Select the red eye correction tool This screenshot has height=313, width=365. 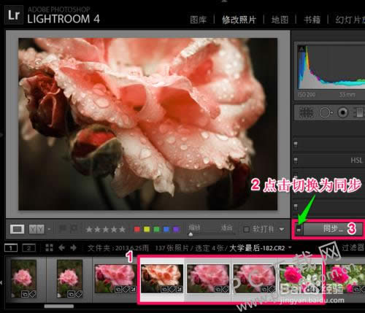(x=343, y=112)
